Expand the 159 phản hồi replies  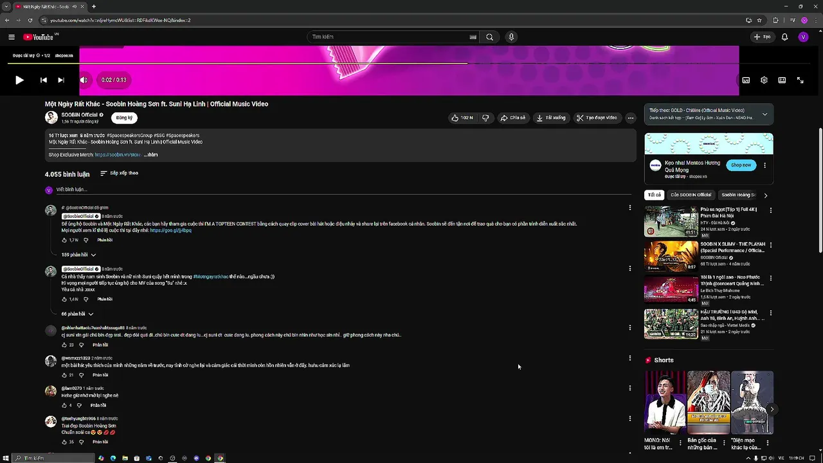point(78,255)
